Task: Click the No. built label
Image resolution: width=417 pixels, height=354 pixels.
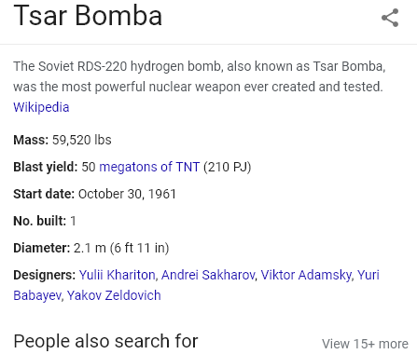Action: pos(40,221)
